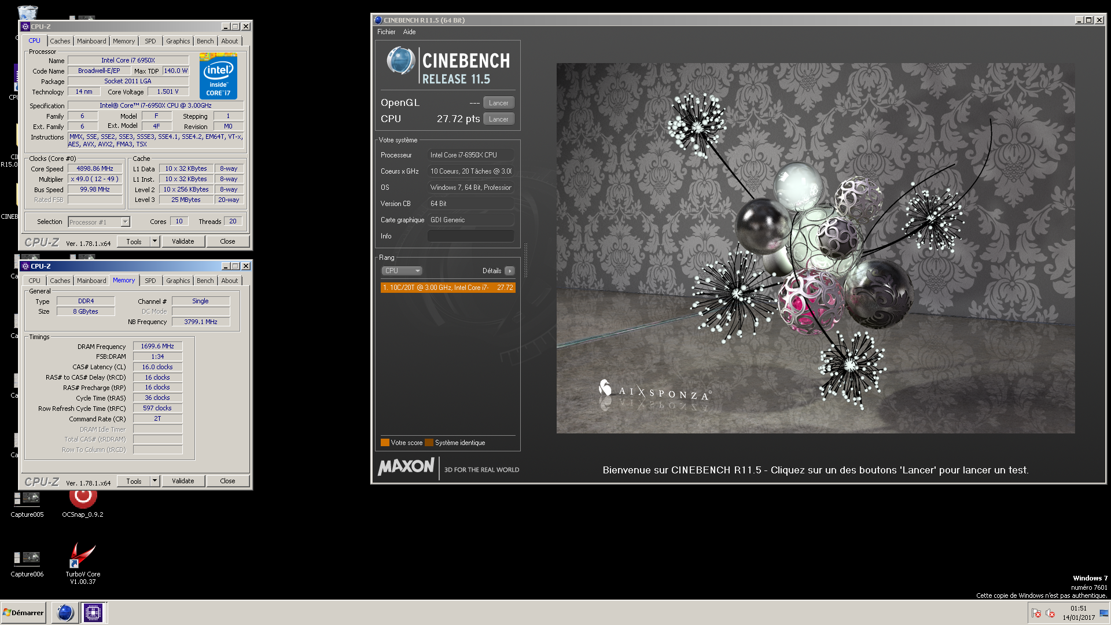Maximize the Cinebench window

1089,20
